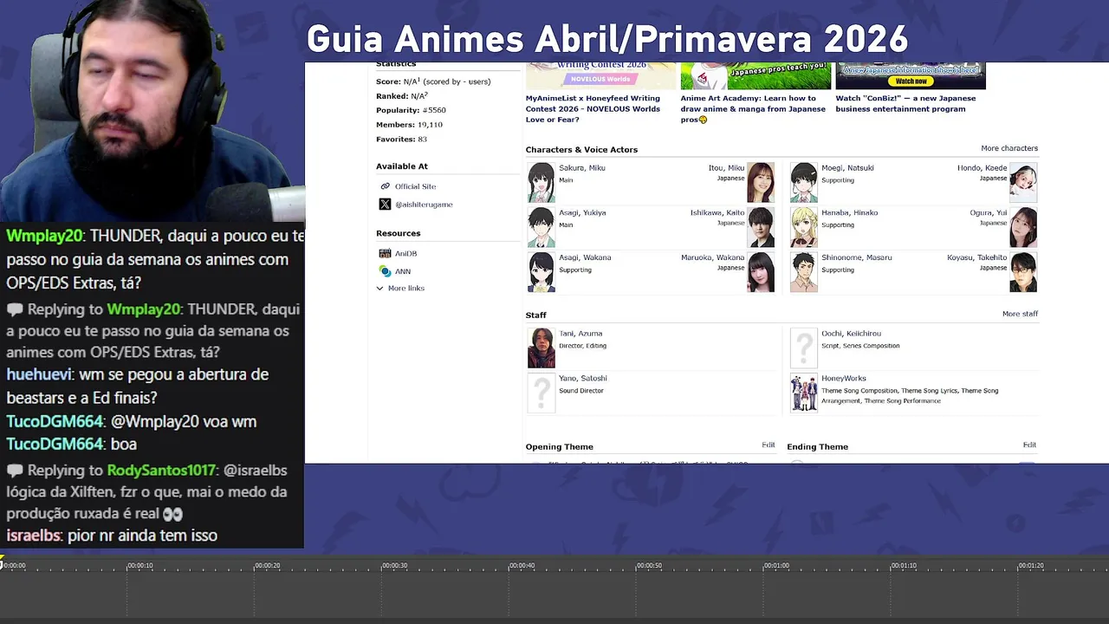
Task: Click timeline marker at 00:00:30
Action: click(x=394, y=566)
